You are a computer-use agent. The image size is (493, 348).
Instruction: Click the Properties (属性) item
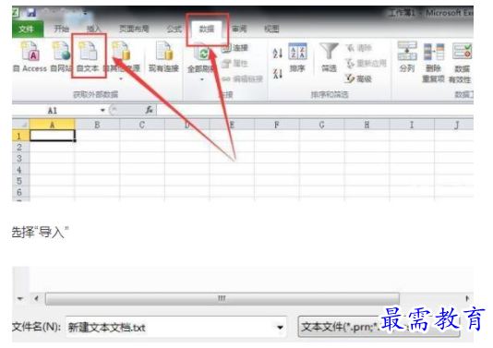click(x=235, y=64)
